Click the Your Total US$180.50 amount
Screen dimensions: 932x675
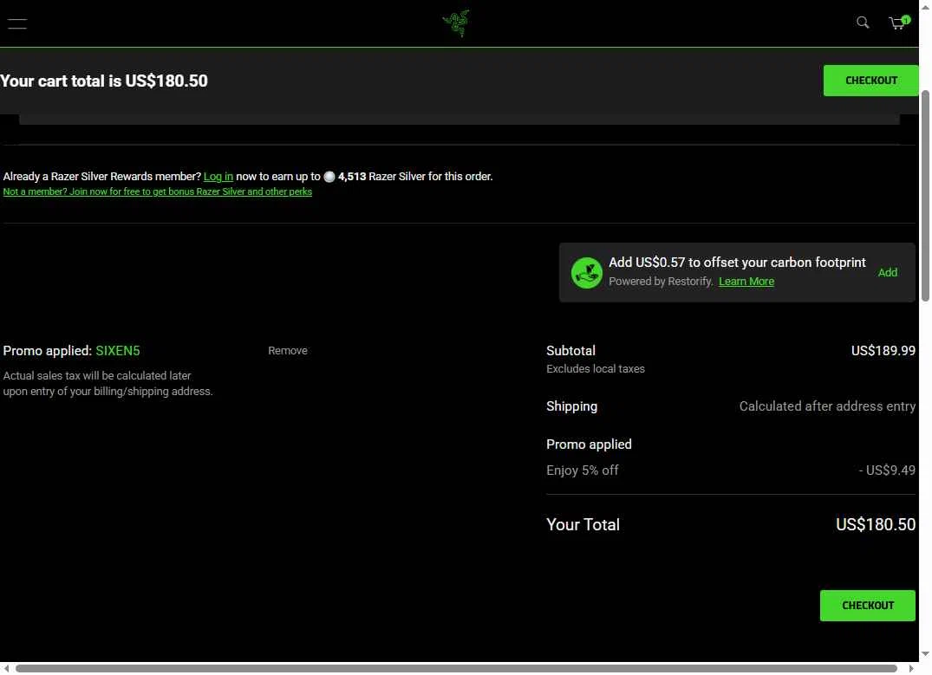[x=876, y=525]
